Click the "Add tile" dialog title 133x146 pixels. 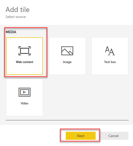[x=17, y=9]
